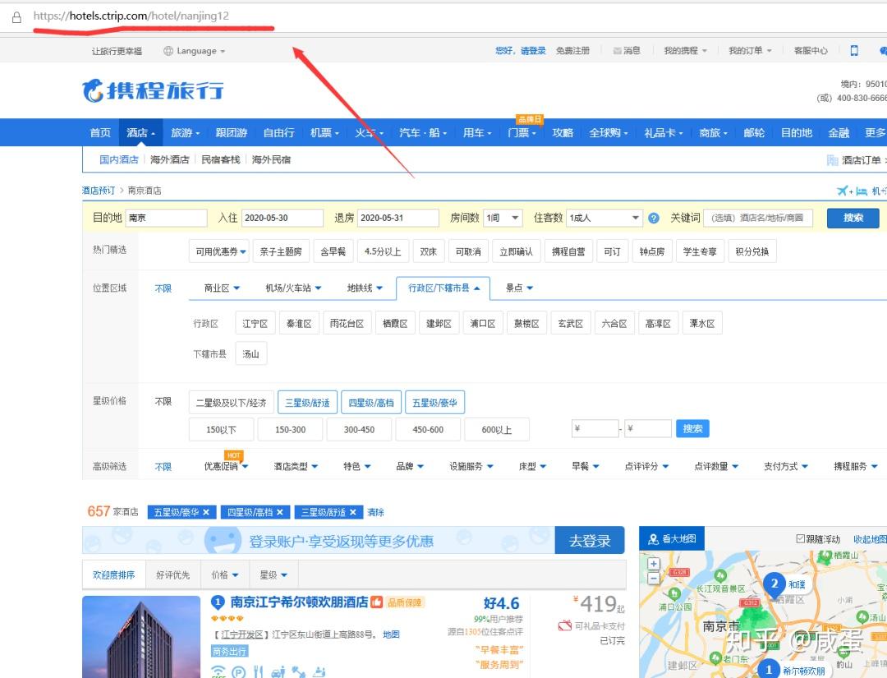Click the parking amenity icon
The width and height of the screenshot is (887, 678).
pyautogui.click(x=239, y=672)
